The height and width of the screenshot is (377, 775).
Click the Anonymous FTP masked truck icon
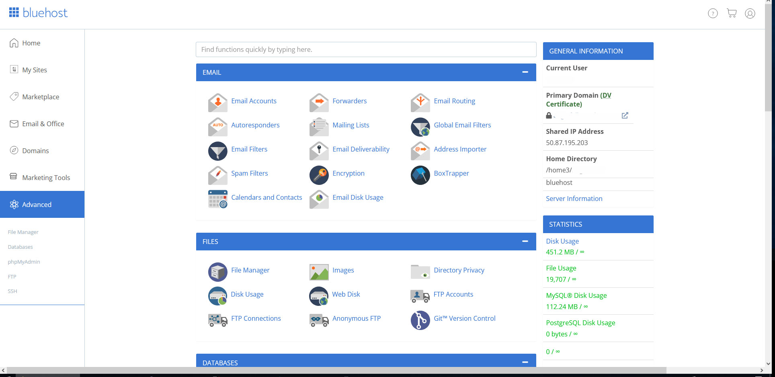[x=319, y=320]
